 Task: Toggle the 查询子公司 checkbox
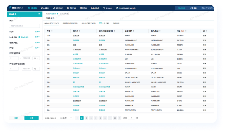point(19,37)
